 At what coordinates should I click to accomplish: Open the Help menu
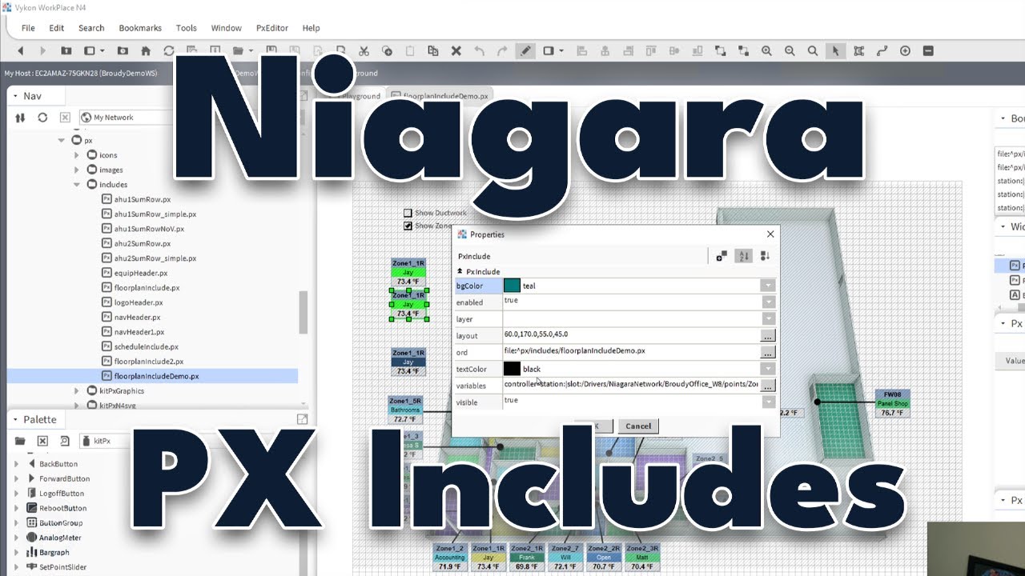(311, 28)
